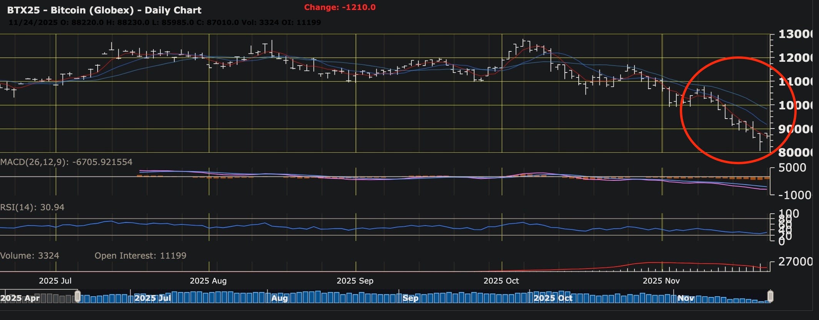This screenshot has height=320, width=819.
Task: Click the 'Open Interest: 11199' label
Action: pyautogui.click(x=140, y=256)
